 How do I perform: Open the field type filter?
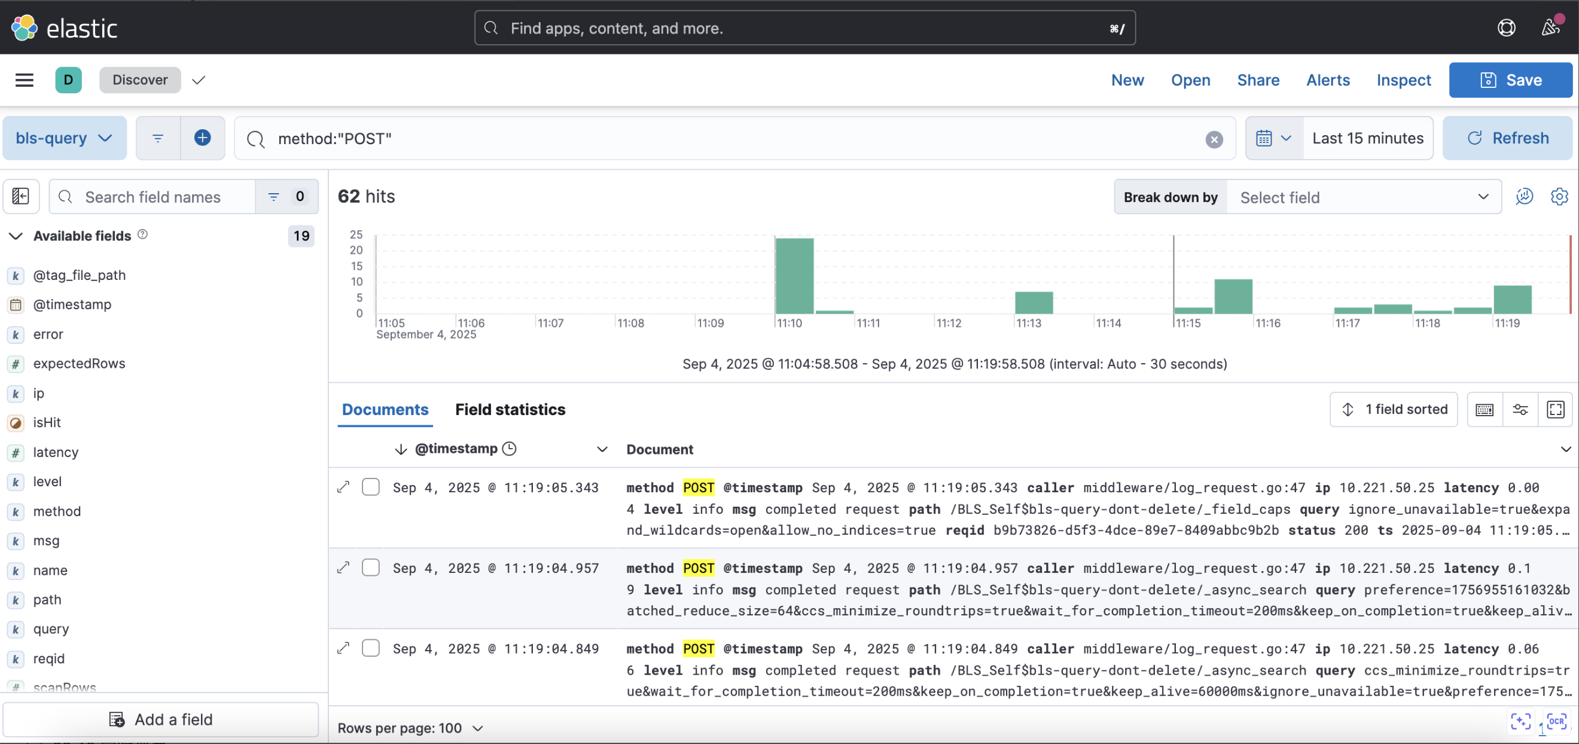(286, 196)
